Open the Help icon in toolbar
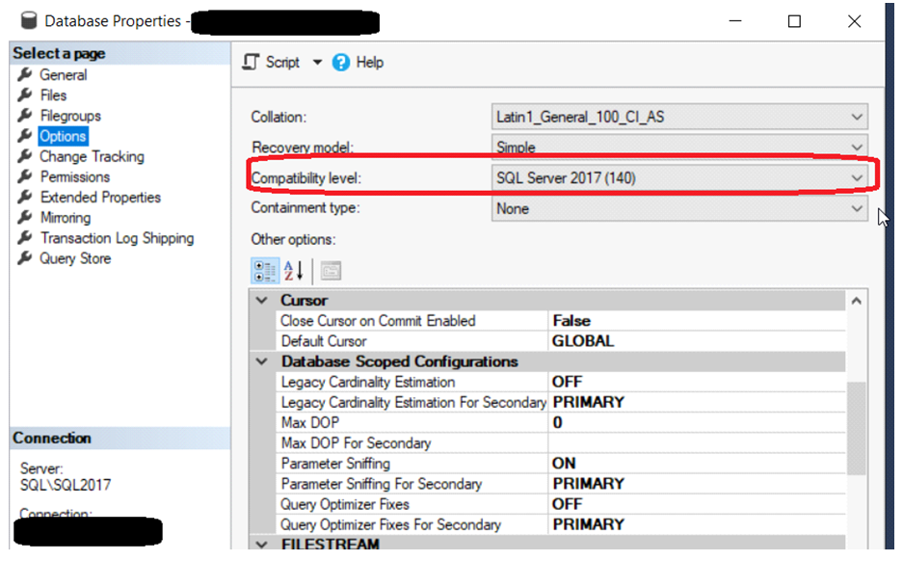903x561 pixels. coord(341,62)
